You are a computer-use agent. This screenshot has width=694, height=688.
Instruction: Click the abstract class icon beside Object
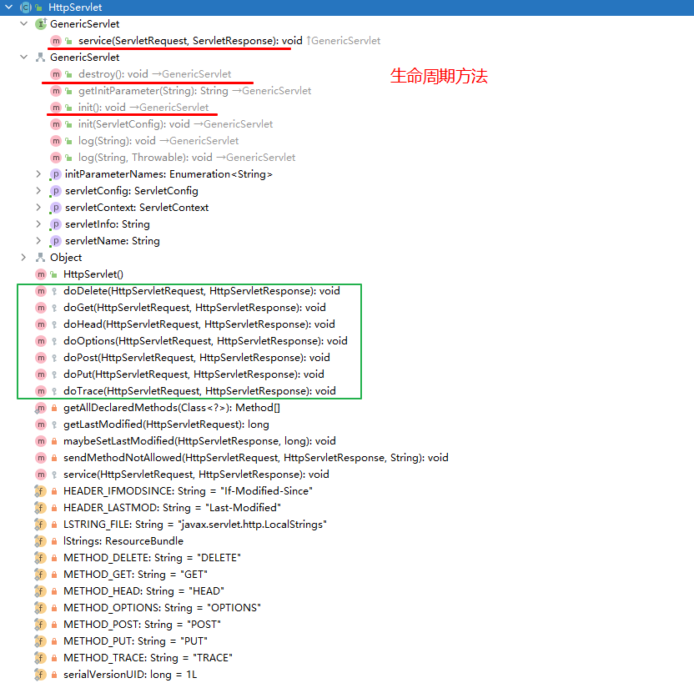(41, 258)
